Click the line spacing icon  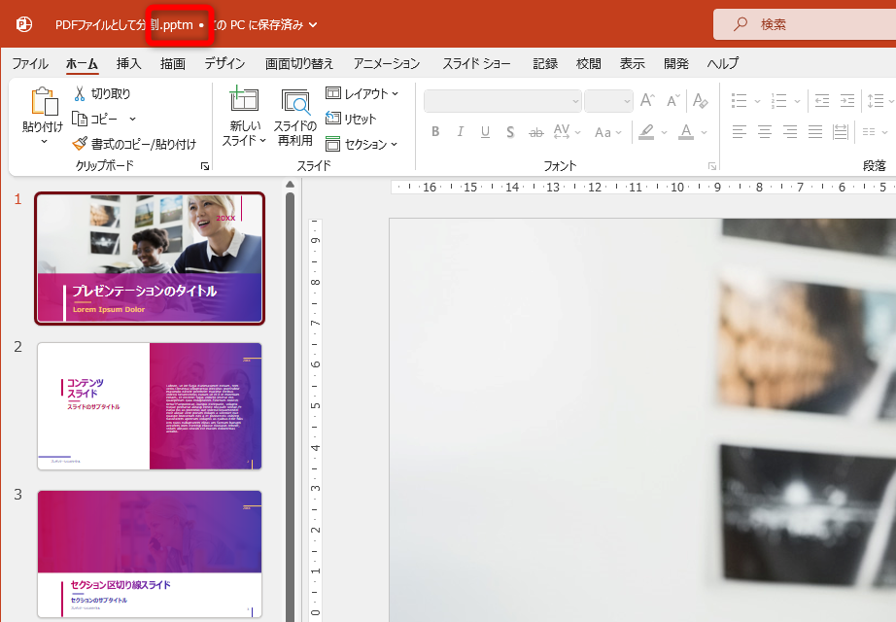click(x=876, y=101)
